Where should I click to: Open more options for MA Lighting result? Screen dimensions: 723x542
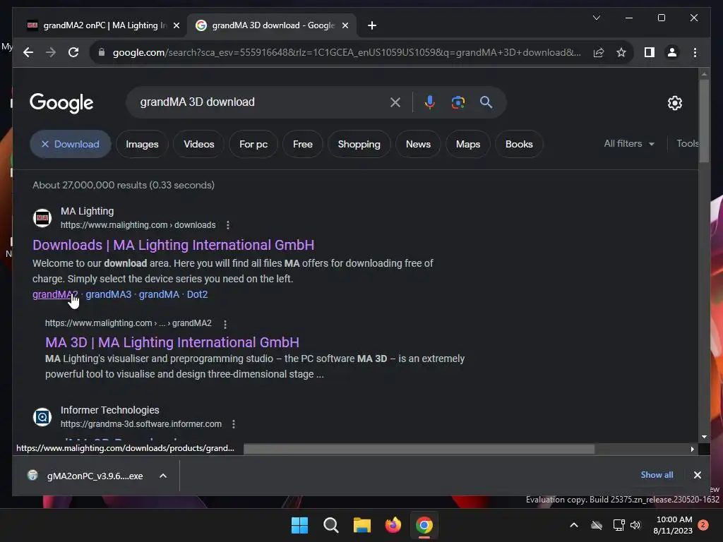point(228,225)
